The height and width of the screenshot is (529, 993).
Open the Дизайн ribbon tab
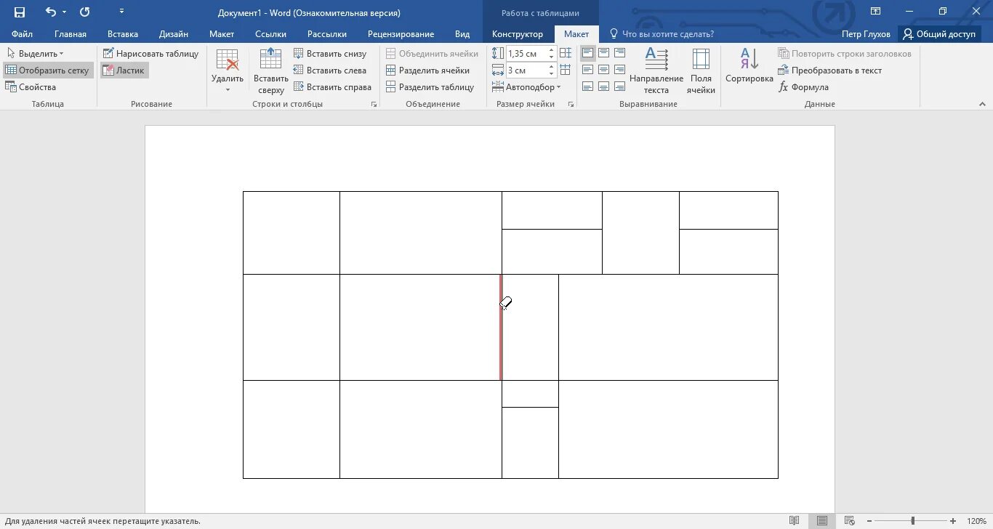(x=173, y=34)
